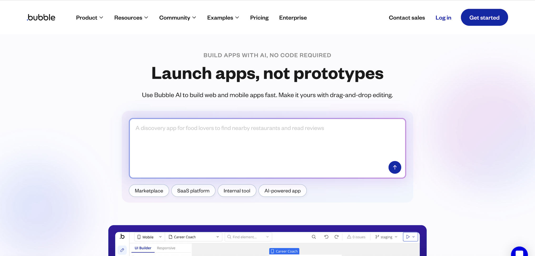The width and height of the screenshot is (535, 256).
Task: Submit prompt with the arrow-up button
Action: [395, 167]
